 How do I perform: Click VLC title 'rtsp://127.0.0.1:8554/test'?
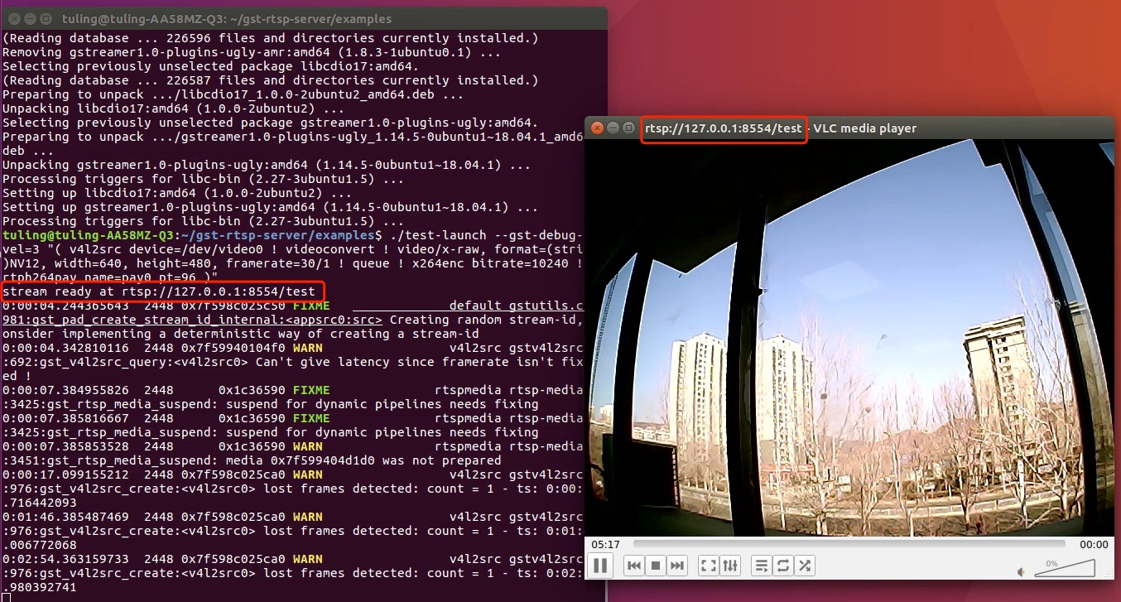click(x=724, y=128)
